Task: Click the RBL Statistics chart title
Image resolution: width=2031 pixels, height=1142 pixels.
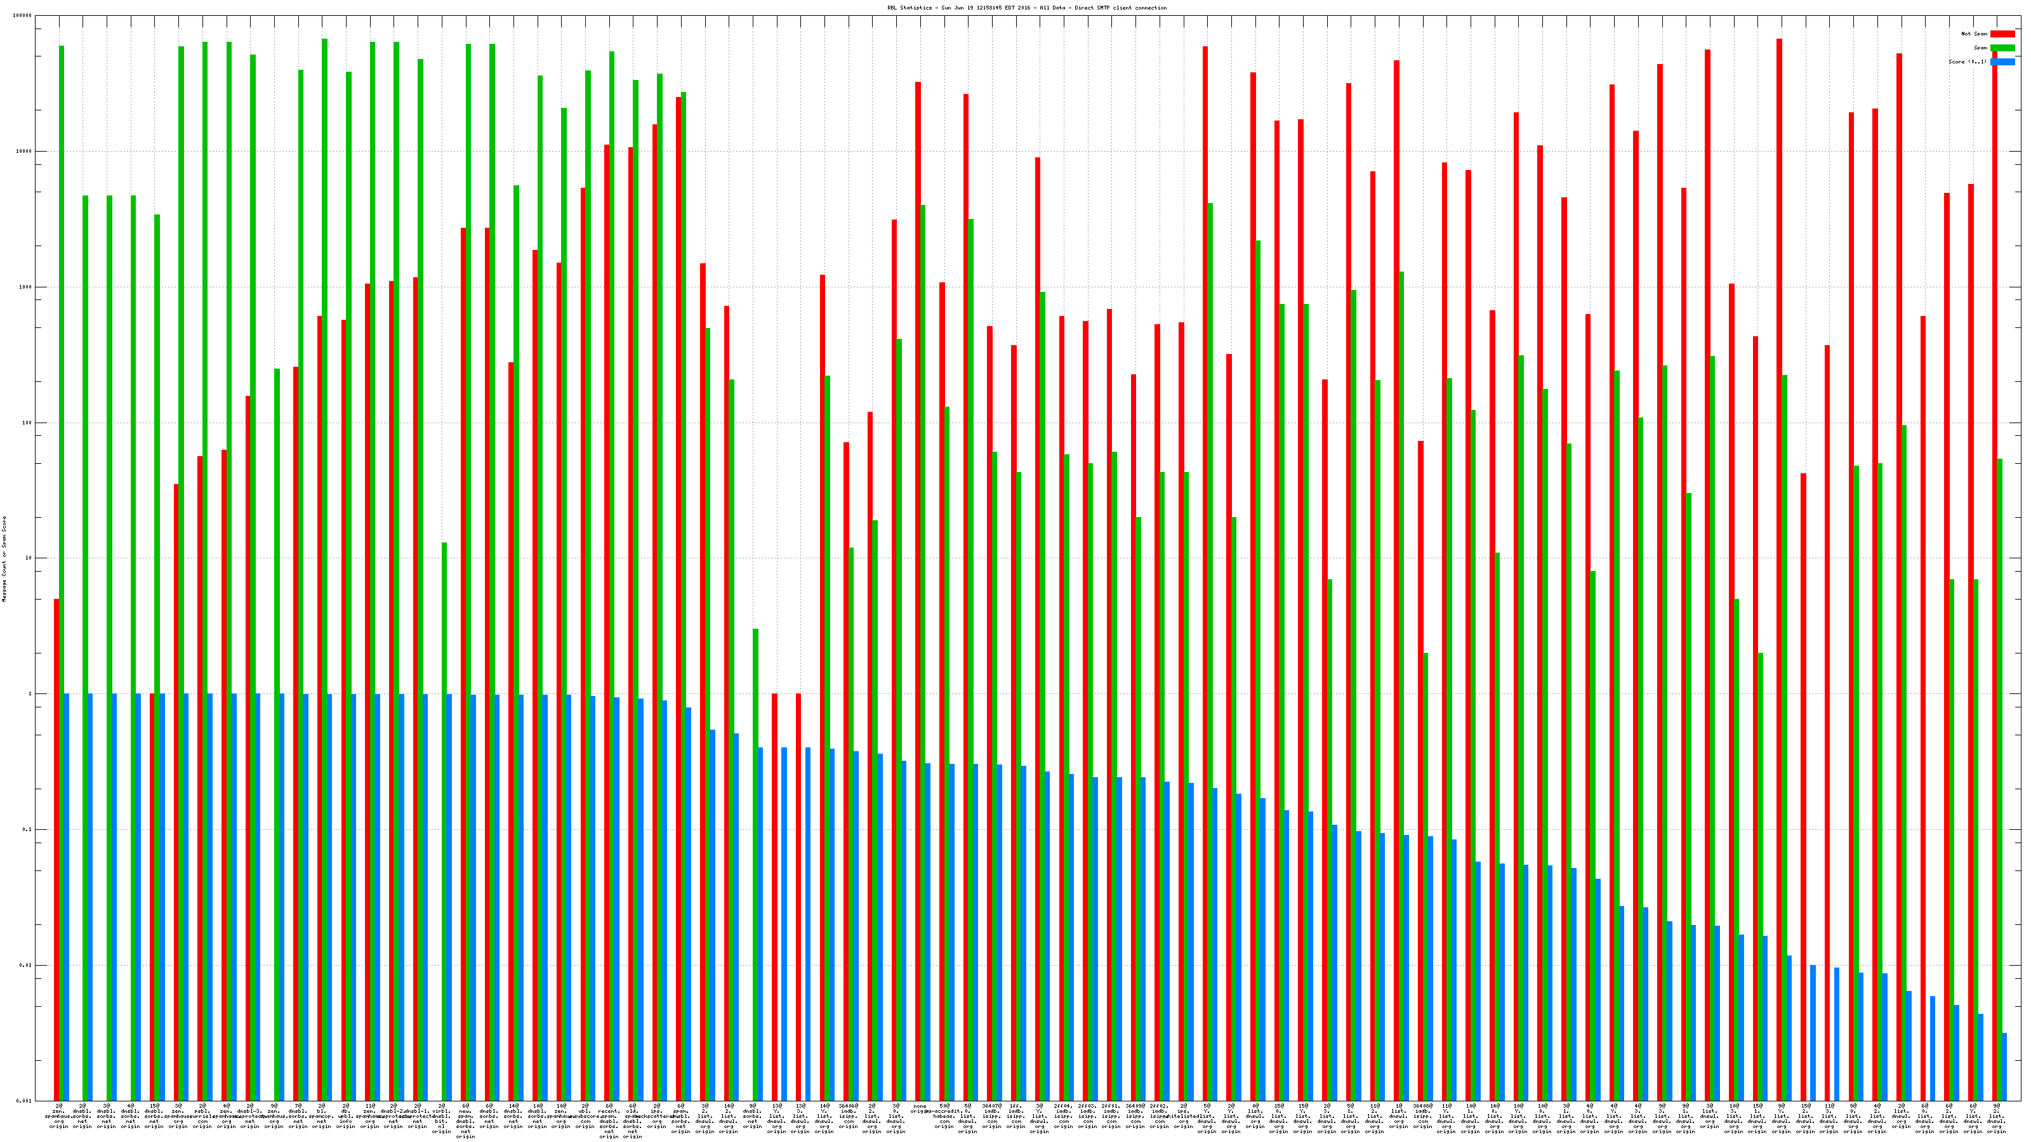Action: tap(1026, 8)
